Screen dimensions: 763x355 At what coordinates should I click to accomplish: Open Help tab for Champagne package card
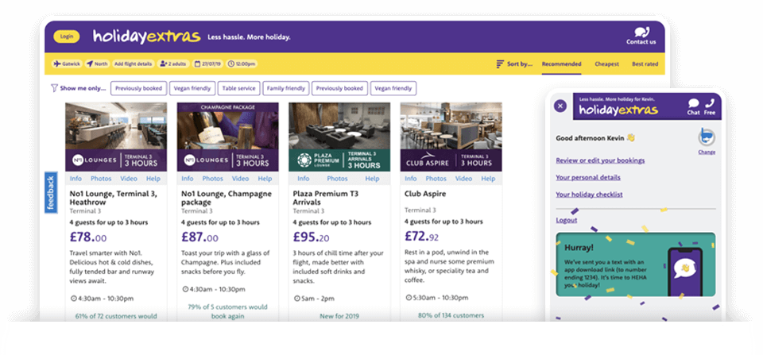[x=265, y=179]
